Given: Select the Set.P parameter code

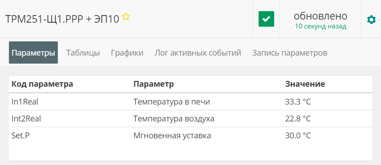Looking at the screenshot, I should (x=20, y=135).
